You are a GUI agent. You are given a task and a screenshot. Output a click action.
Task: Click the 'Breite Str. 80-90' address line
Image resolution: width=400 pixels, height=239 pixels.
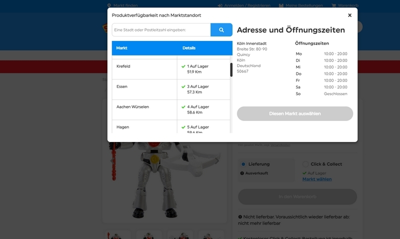252,49
